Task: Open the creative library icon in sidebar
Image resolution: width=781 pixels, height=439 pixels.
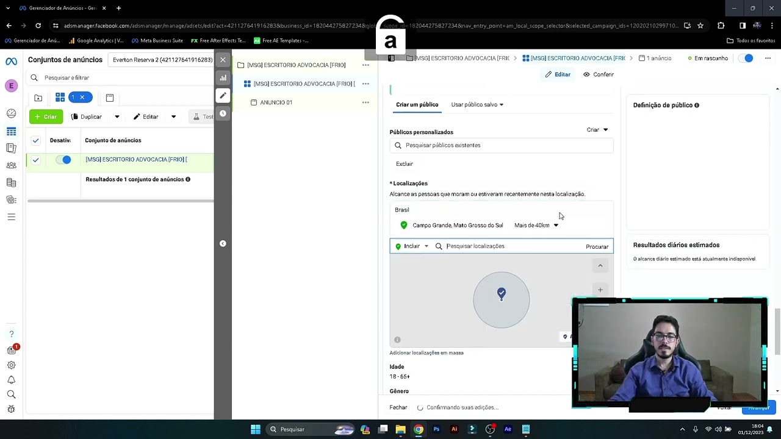Action: pos(11,199)
